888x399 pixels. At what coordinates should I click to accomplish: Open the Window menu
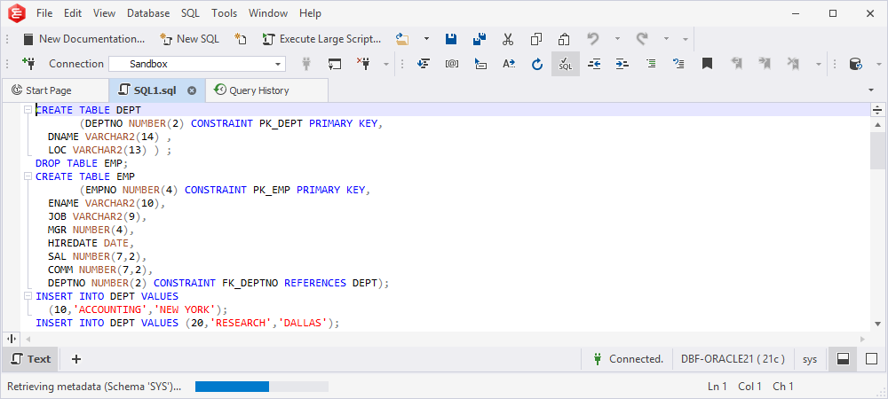(268, 13)
